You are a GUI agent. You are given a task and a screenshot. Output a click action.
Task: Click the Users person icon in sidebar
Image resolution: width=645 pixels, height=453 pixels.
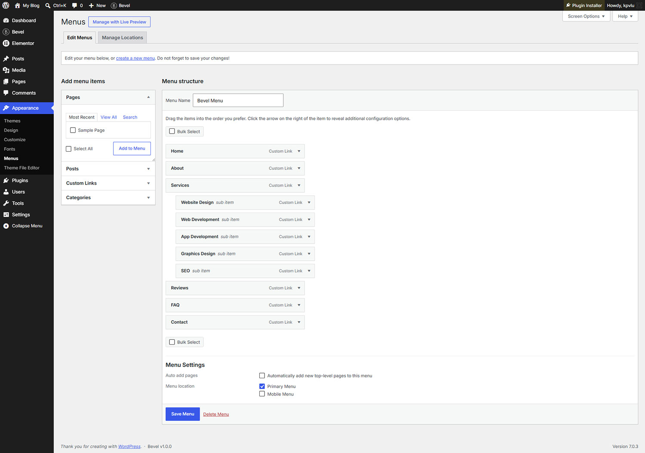coord(6,192)
